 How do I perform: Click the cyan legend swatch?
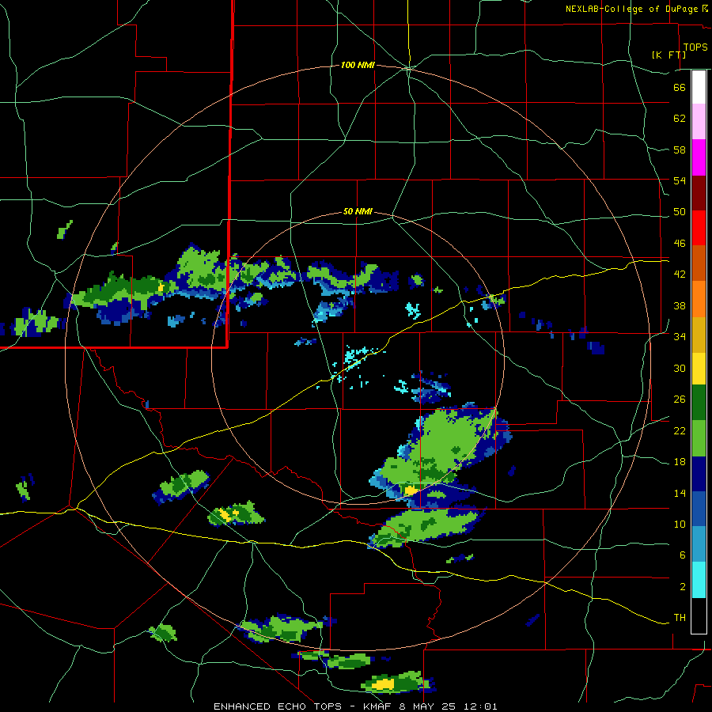coord(699,580)
